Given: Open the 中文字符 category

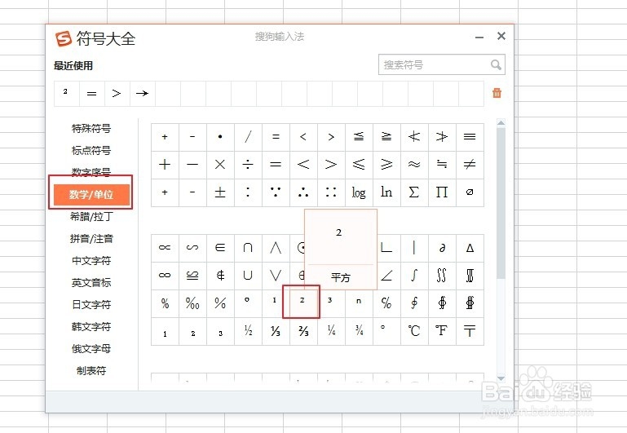Looking at the screenshot, I should (x=91, y=261).
